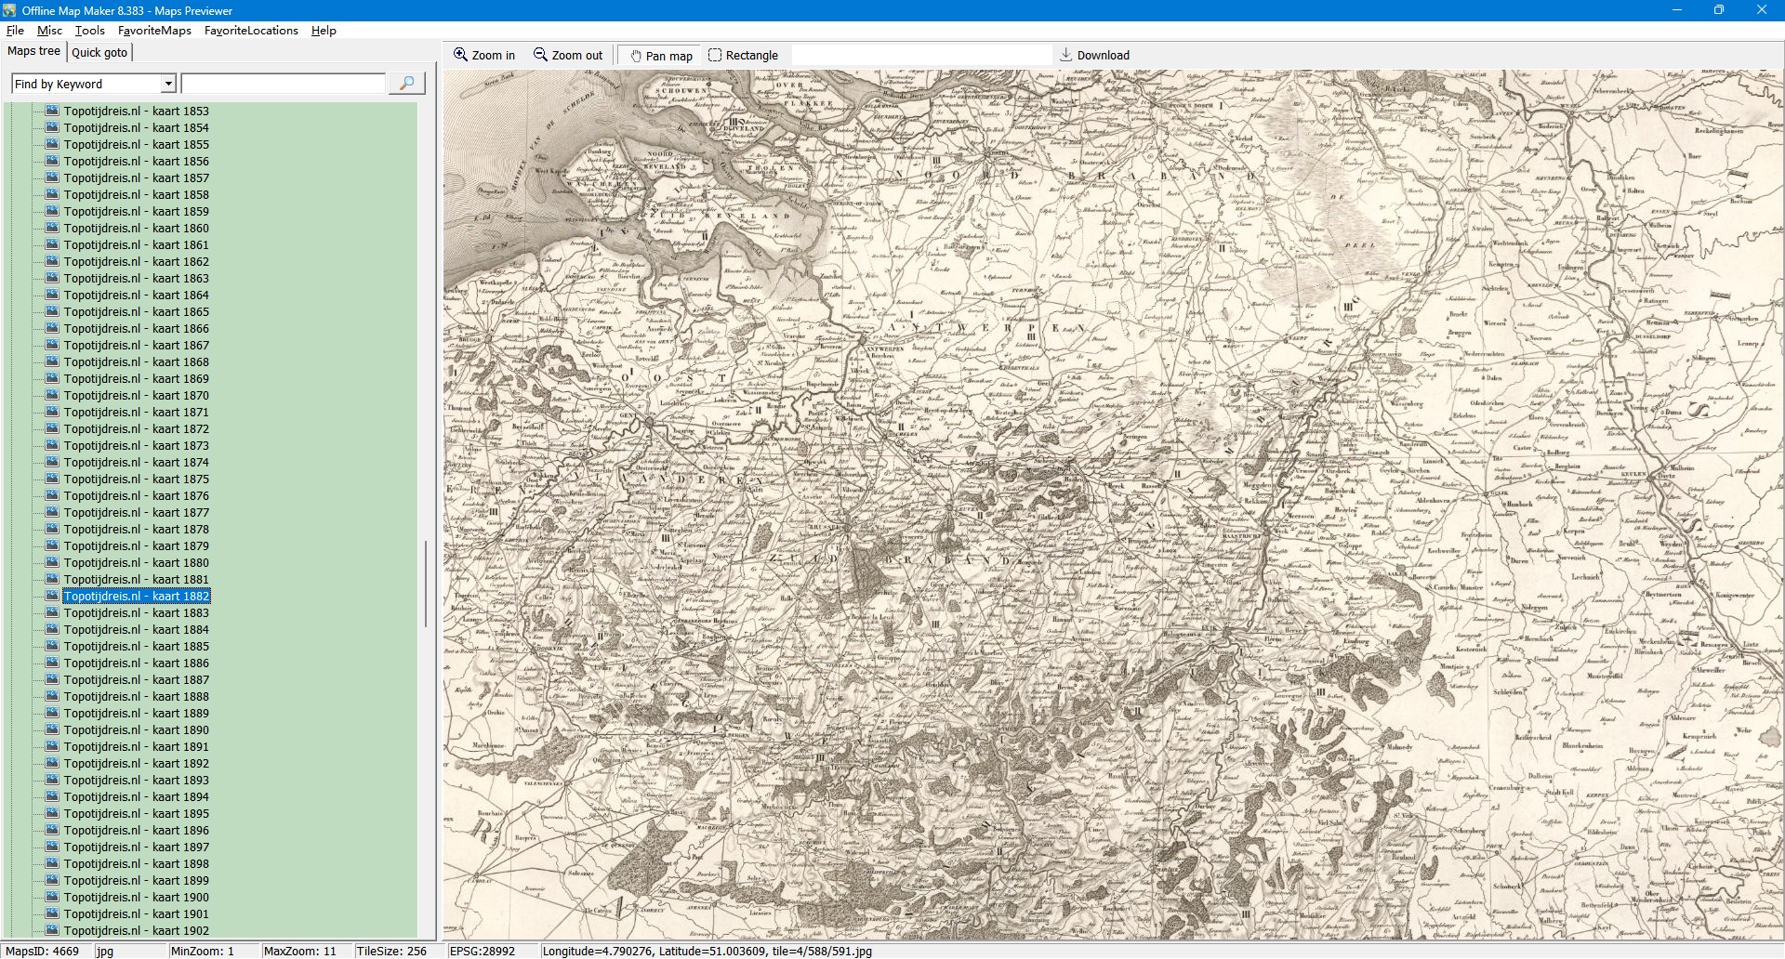Click the keyword search text field
1785x959 pixels.
click(283, 84)
